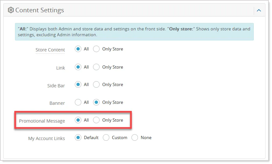The image size is (272, 164).
Task: Choose Only Store for Link
Action: [x=96, y=67]
